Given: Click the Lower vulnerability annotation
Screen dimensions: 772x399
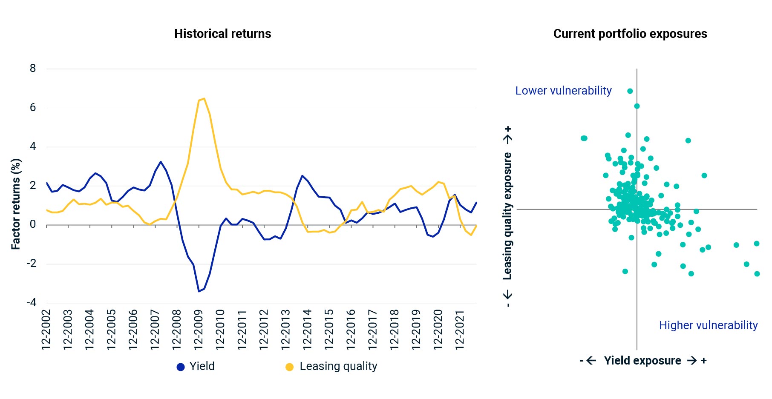Looking at the screenshot, I should point(563,91).
